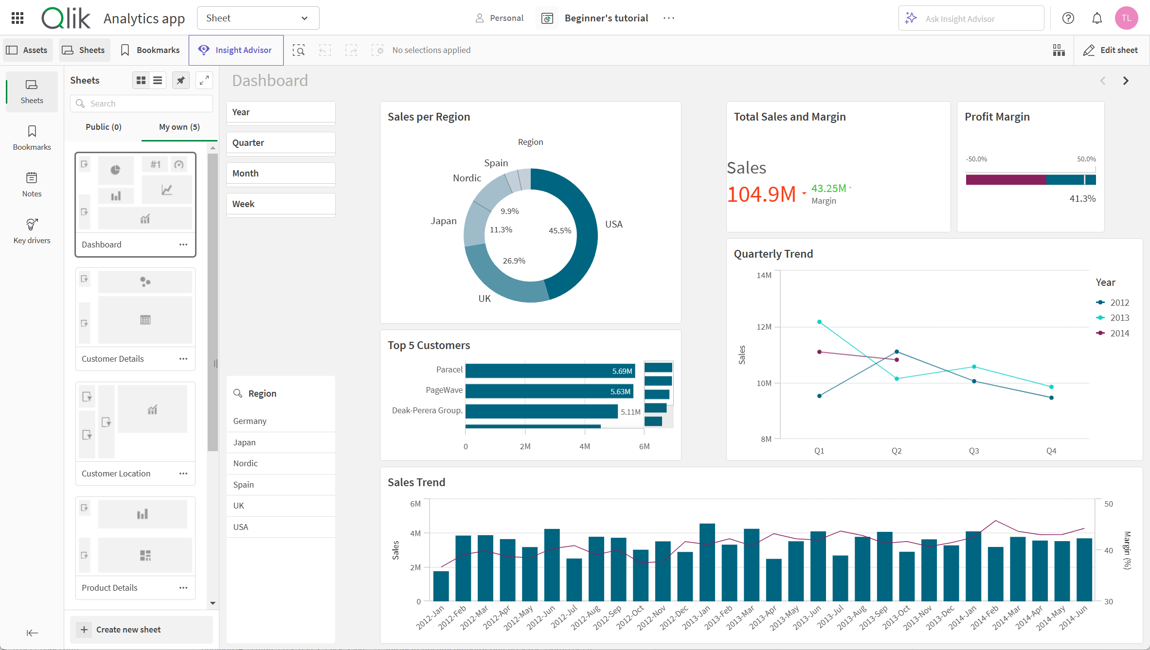Screen dimensions: 1150x650
Task: Switch to list view for sheets
Action: [x=158, y=80]
